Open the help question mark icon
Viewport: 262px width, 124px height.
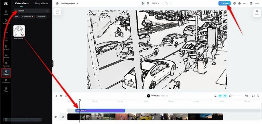[234, 3]
